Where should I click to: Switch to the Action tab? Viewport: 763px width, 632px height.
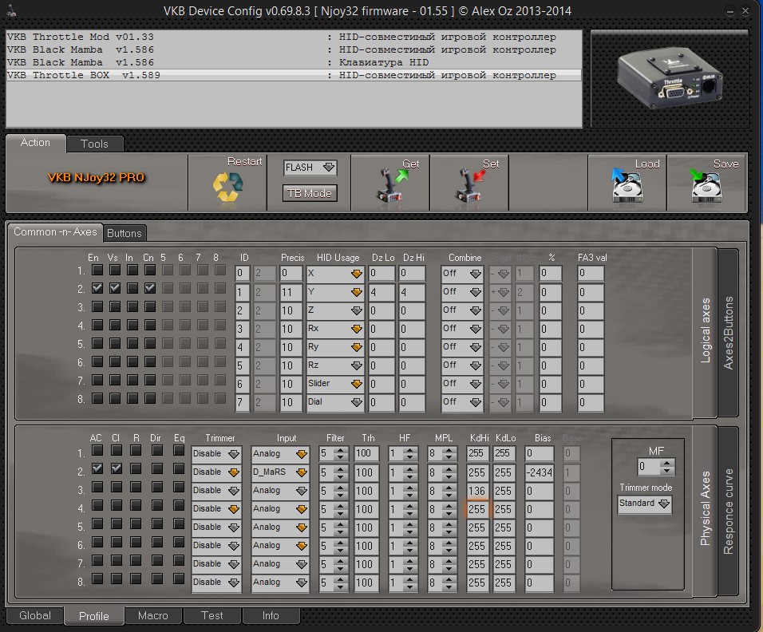point(36,143)
